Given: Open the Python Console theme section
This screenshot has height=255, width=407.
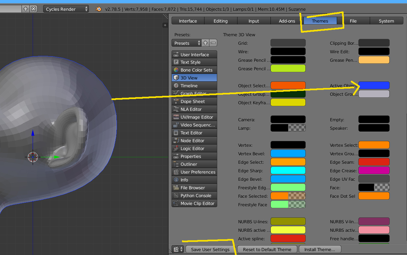Looking at the screenshot, I should coord(194,195).
